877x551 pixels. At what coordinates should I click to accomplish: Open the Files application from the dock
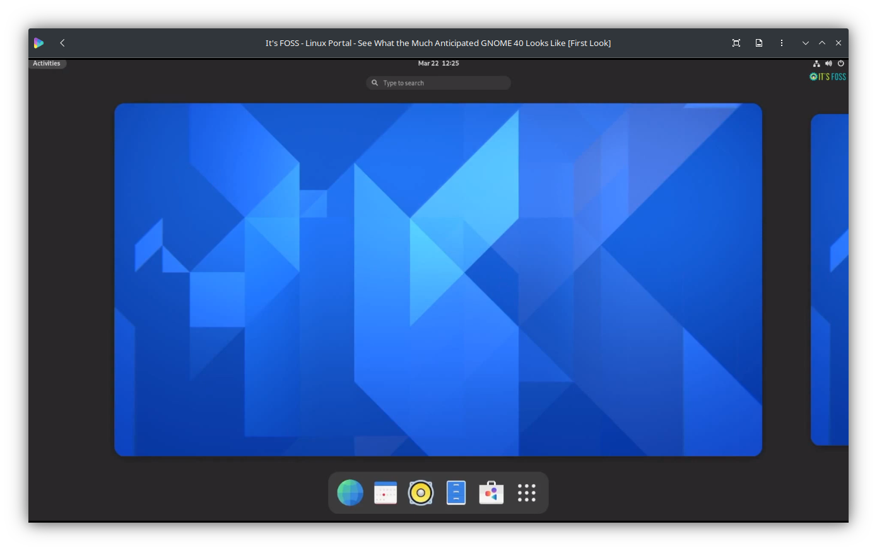click(x=456, y=492)
